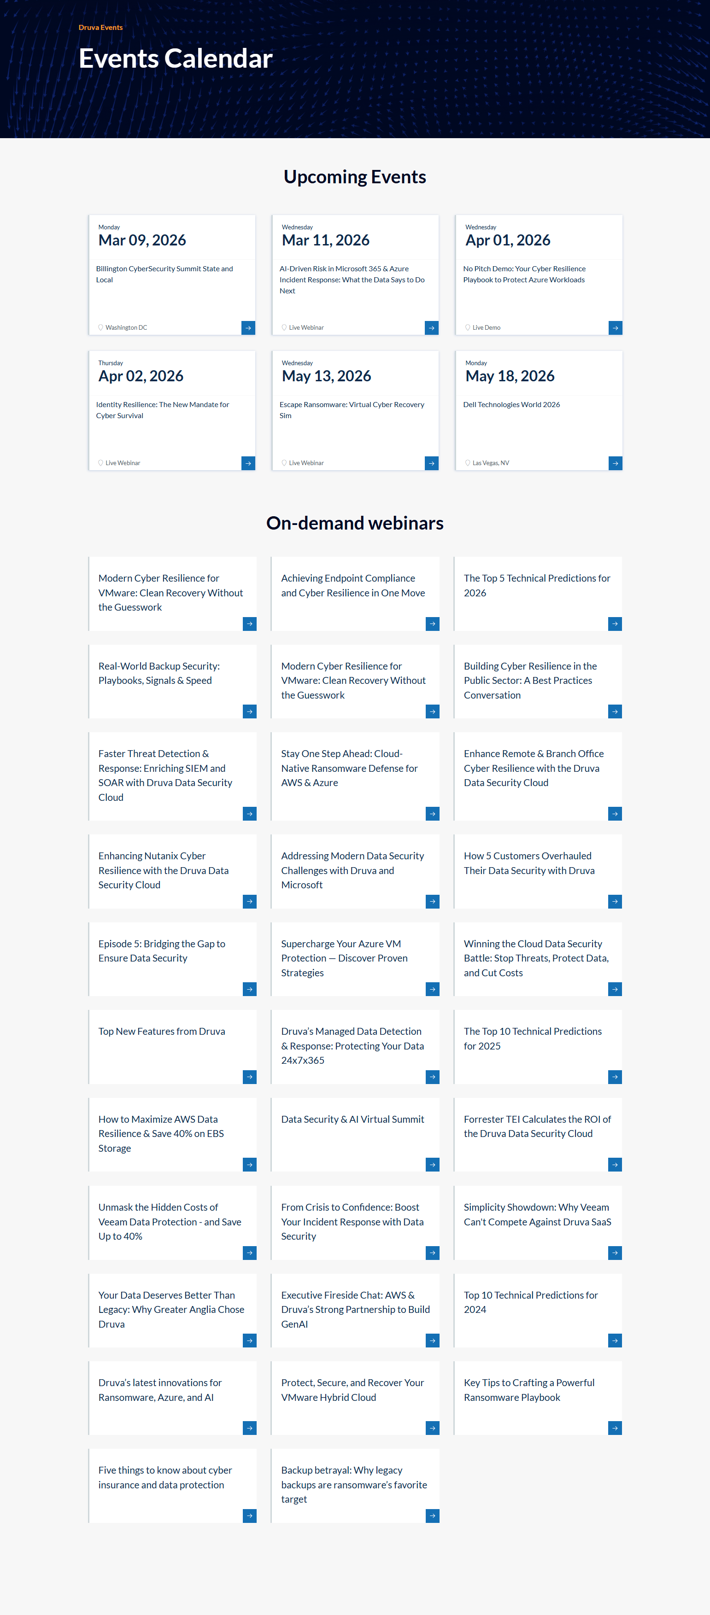Click arrow on Data Security & AI Virtual Summit
Image resolution: width=710 pixels, height=1615 pixels.
tap(432, 1165)
